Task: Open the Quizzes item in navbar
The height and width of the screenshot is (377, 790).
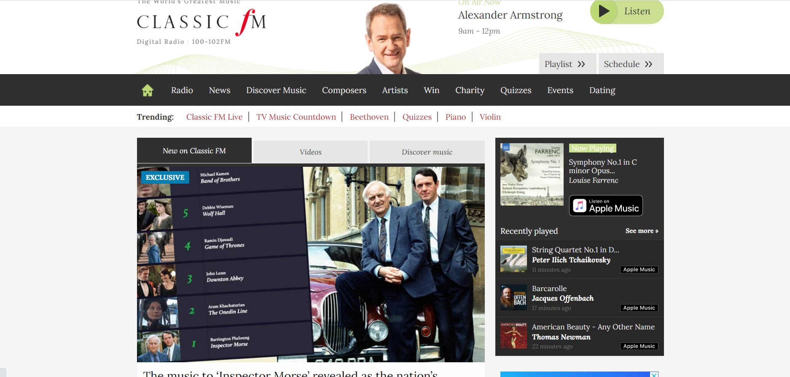Action: point(516,90)
